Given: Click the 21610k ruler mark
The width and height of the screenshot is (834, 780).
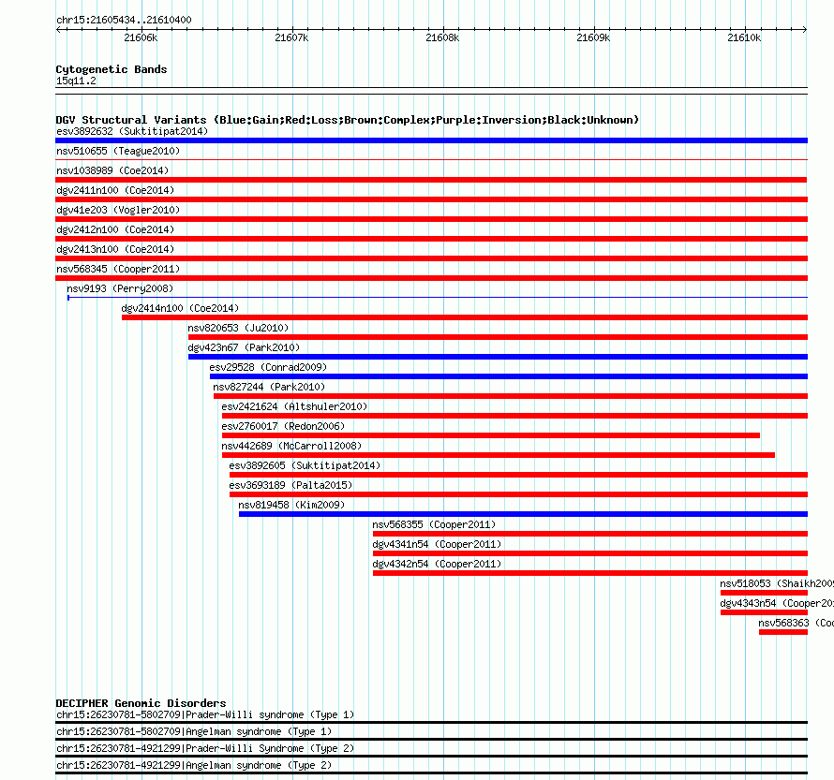Looking at the screenshot, I should pyautogui.click(x=744, y=37).
